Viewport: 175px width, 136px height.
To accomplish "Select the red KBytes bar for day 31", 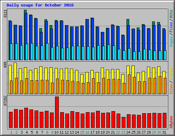I will (x=165, y=120).
